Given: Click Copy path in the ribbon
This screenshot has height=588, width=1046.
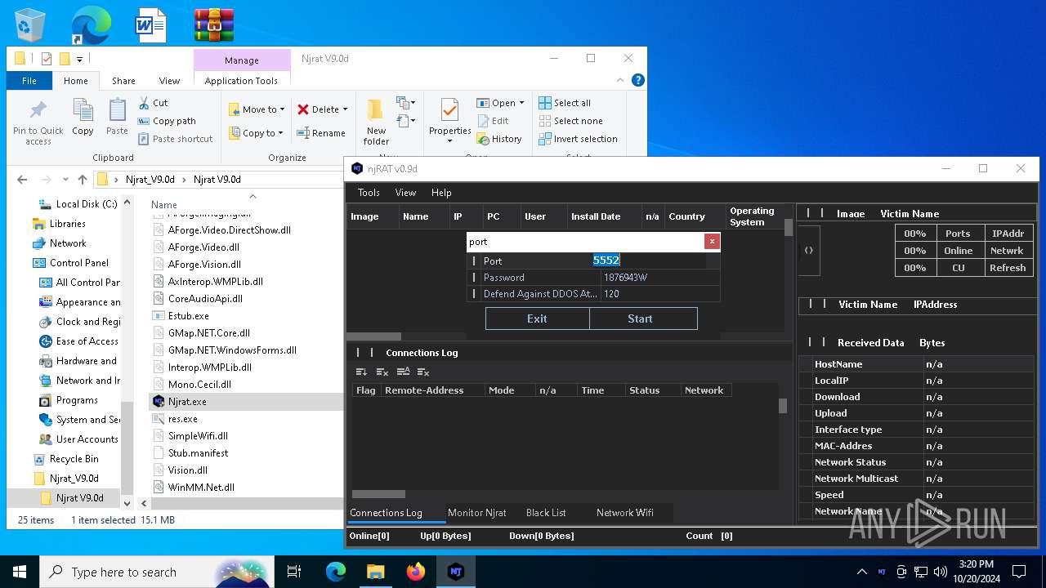Looking at the screenshot, I should pyautogui.click(x=167, y=121).
